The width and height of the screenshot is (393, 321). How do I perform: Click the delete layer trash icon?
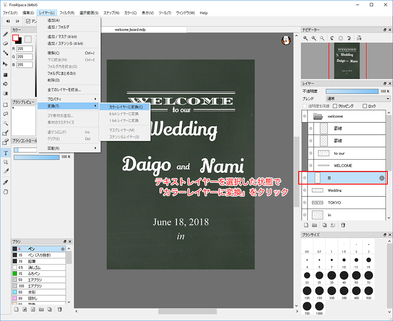[343, 225]
